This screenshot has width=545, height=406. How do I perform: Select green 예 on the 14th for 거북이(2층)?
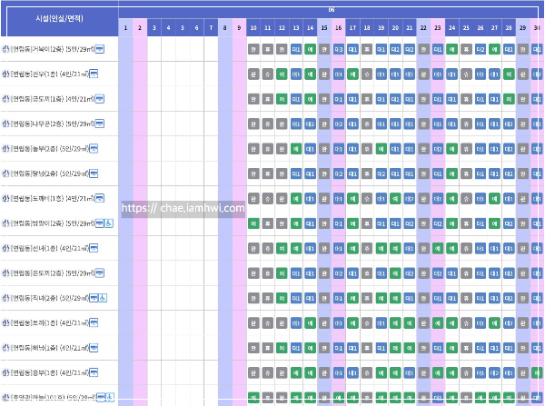(x=310, y=49)
